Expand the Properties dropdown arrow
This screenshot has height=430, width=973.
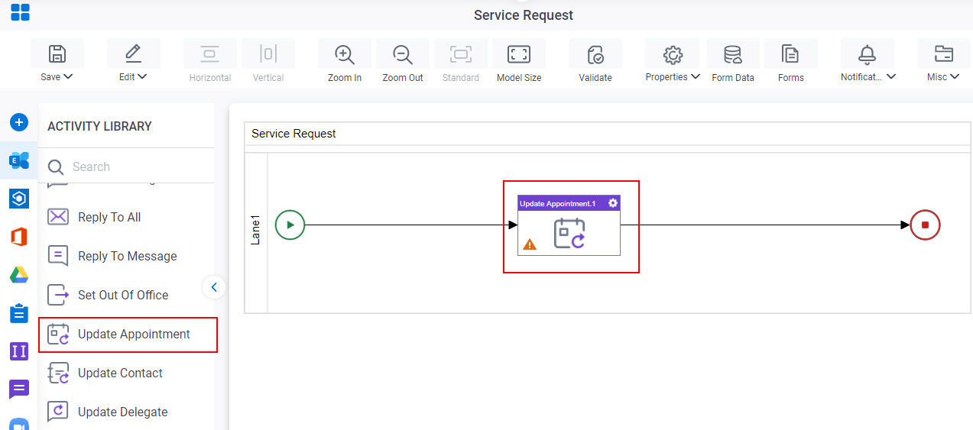point(696,76)
